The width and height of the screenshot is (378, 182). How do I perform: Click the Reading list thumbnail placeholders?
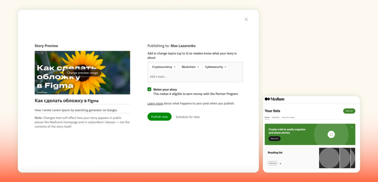click(x=337, y=158)
